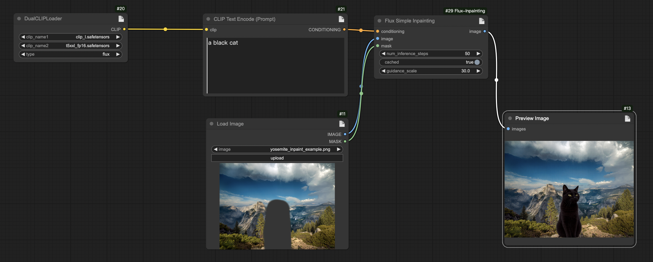This screenshot has height=262, width=653.
Task: Collapse the Load Image node dot
Action: coord(211,124)
